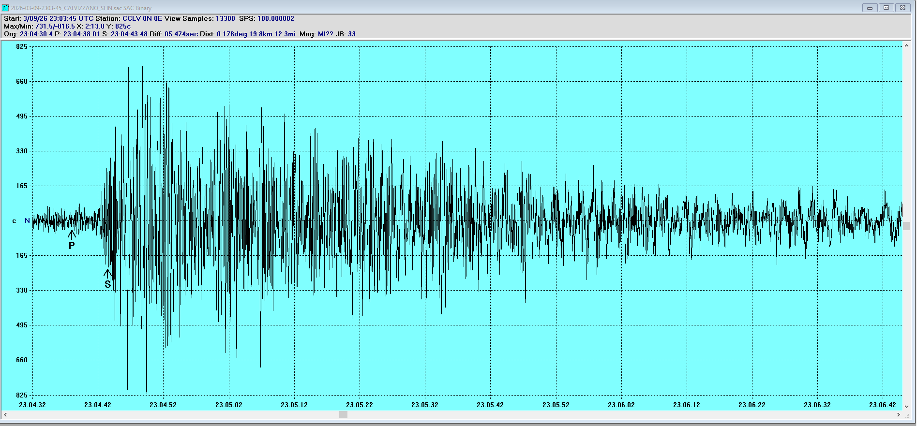Click the vertical scrollbar thumb
Image resolution: width=917 pixels, height=426 pixels.
(x=906, y=226)
